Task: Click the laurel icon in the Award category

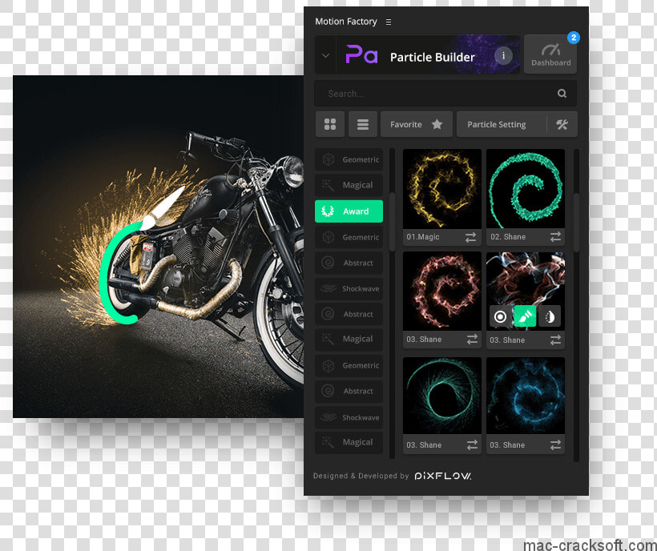Action: [x=328, y=211]
